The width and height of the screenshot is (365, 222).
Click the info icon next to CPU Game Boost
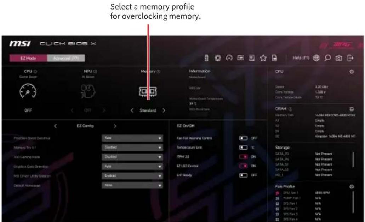pyautogui.click(x=35, y=71)
